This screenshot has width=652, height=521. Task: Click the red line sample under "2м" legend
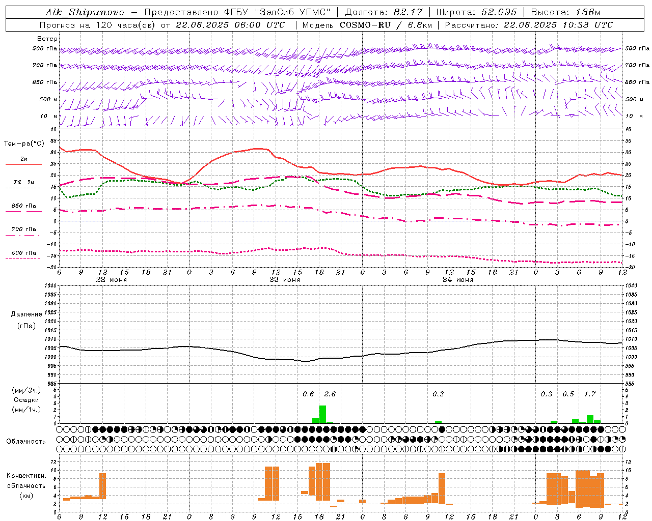[23, 164]
